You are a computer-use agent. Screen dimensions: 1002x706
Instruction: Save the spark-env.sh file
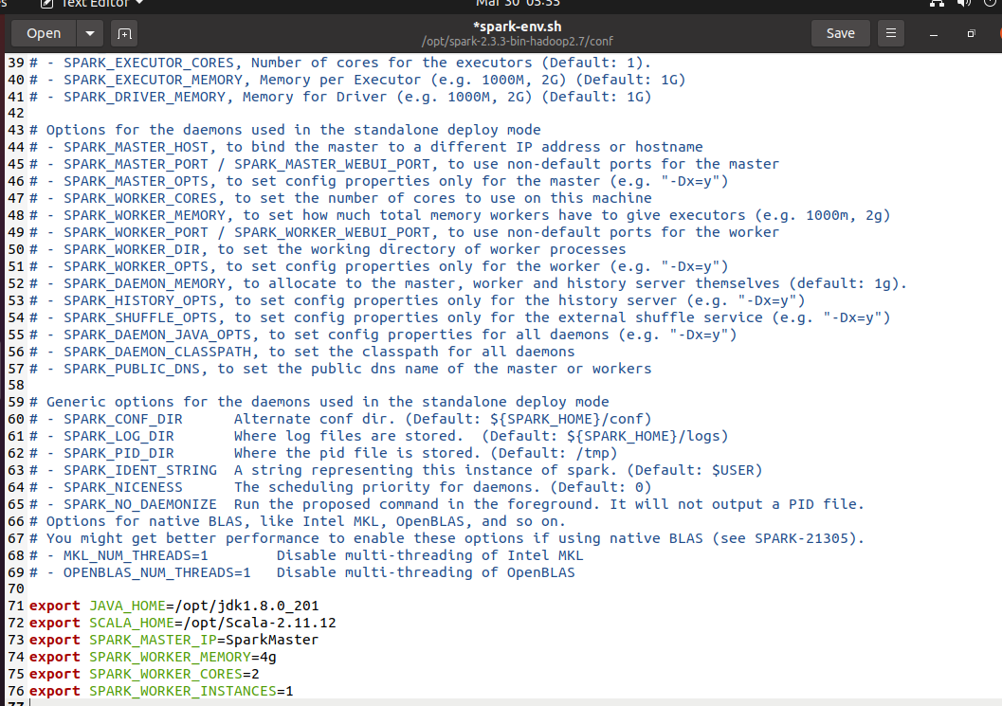tap(840, 32)
